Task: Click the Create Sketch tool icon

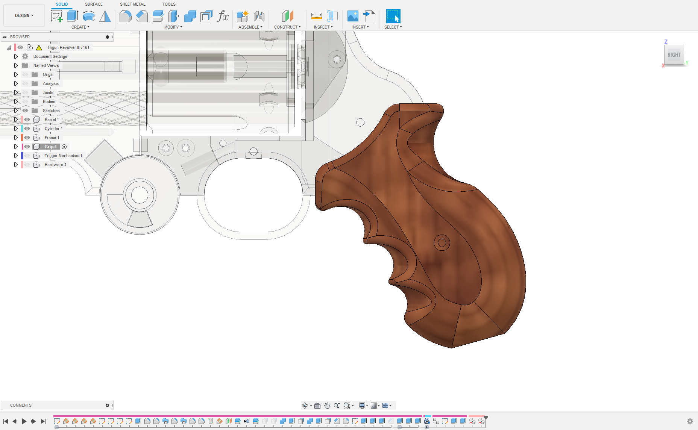Action: [x=56, y=16]
